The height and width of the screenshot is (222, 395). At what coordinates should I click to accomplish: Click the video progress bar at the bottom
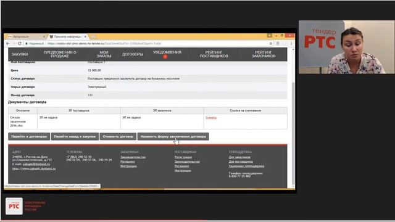click(197, 221)
